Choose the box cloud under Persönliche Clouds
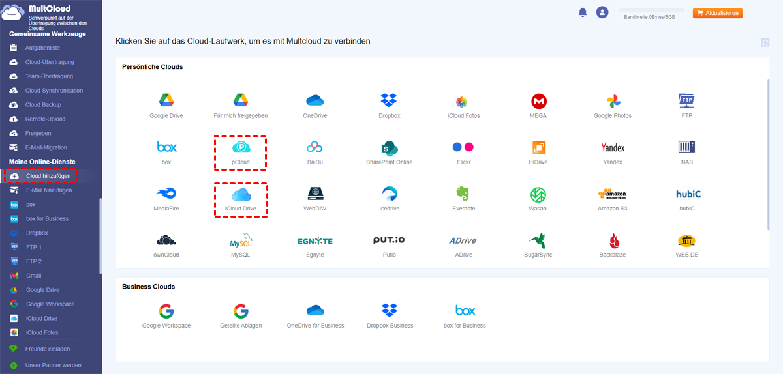 [x=166, y=152]
